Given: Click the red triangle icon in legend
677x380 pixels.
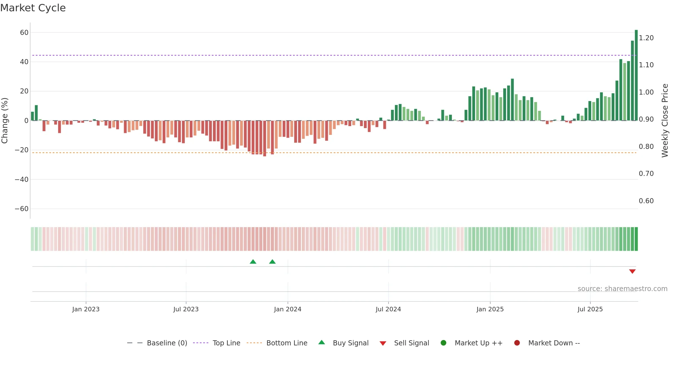Looking at the screenshot, I should click(x=383, y=343).
